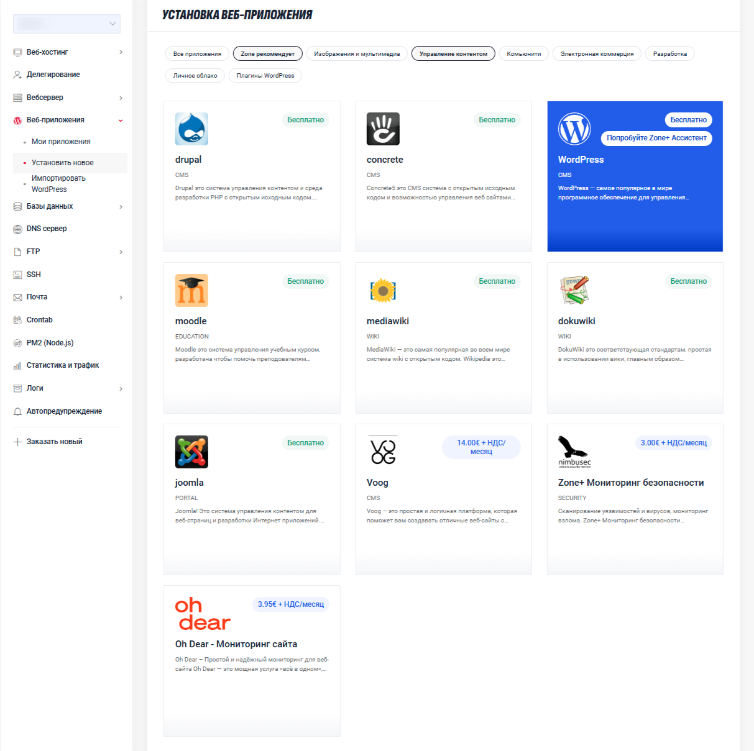Select the Все приложения filter
The height and width of the screenshot is (751, 754).
[197, 53]
